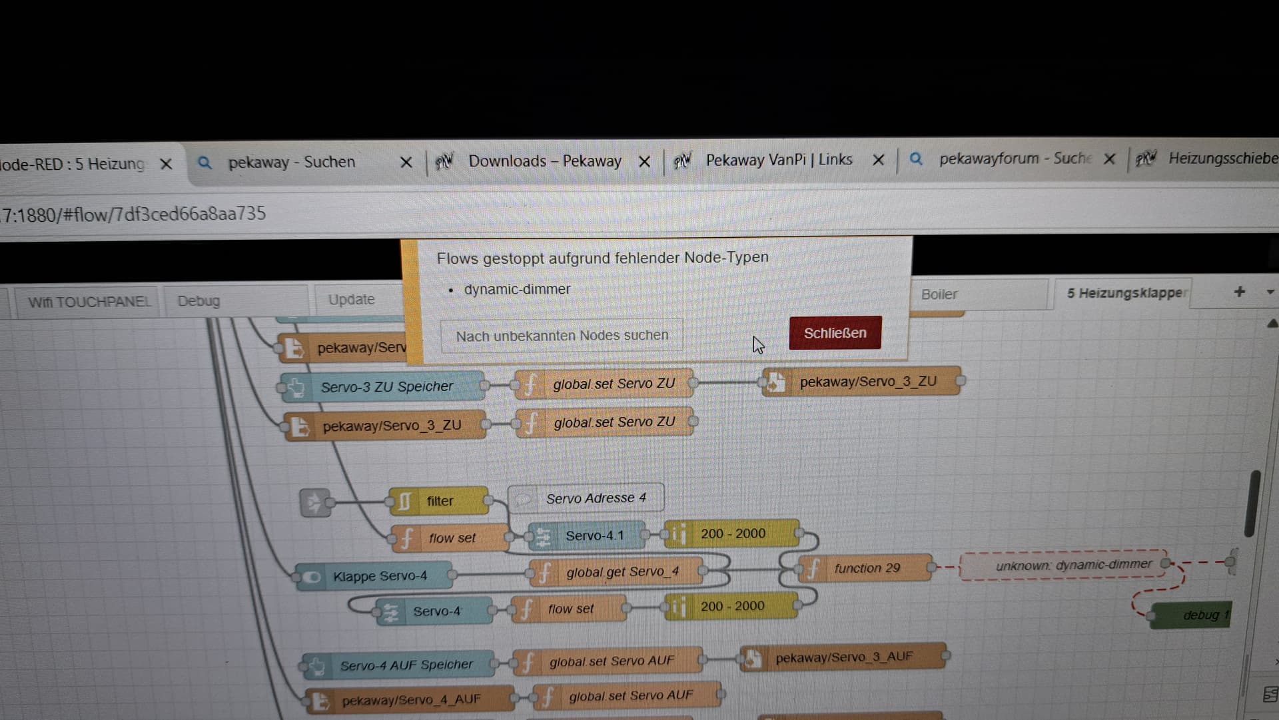Click 'Nach unbekannten Nodes suchen' button
The width and height of the screenshot is (1279, 720).
[x=562, y=336]
